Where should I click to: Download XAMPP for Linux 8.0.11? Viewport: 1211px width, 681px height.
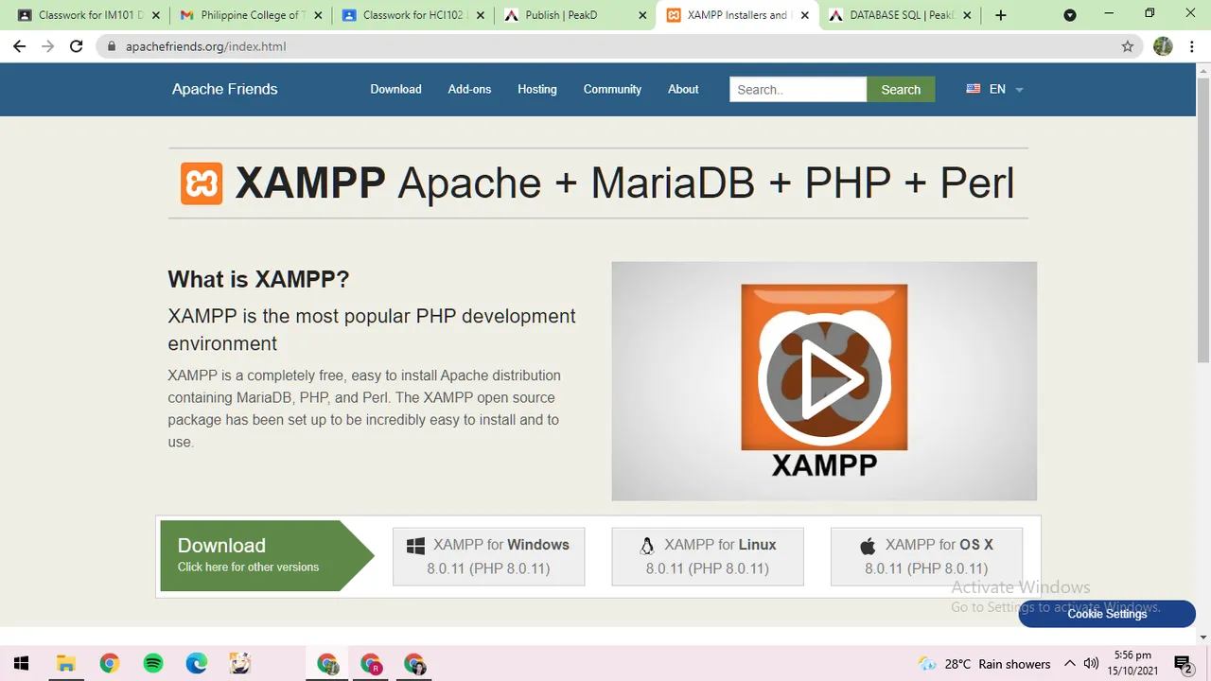[x=708, y=556]
